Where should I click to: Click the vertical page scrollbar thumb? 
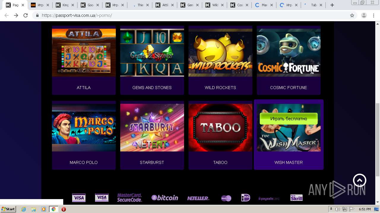377,140
